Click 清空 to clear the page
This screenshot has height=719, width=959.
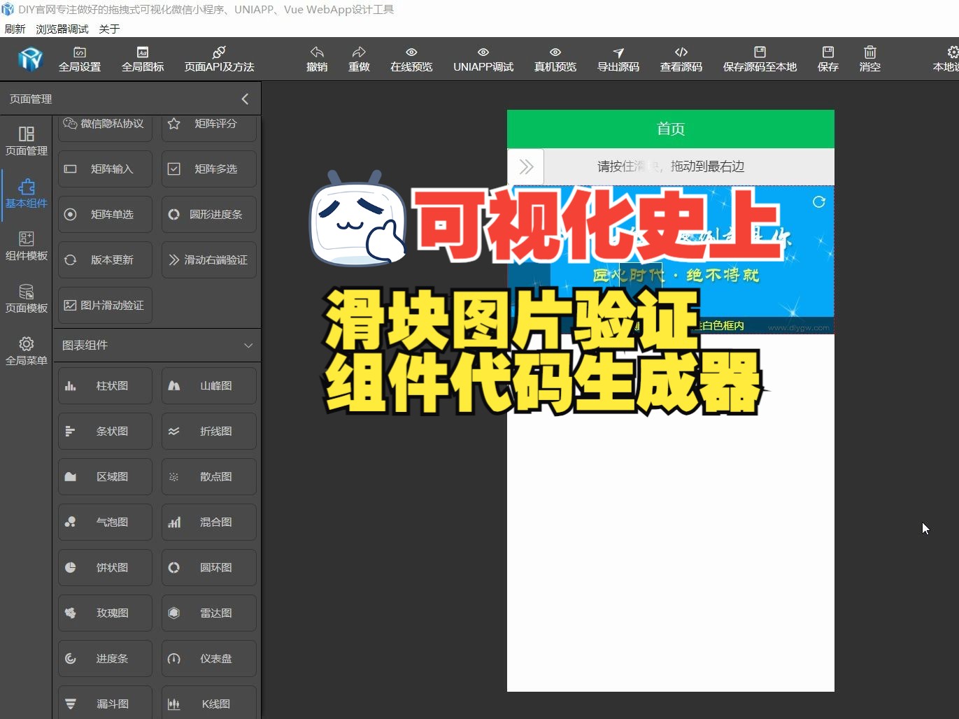[869, 59]
